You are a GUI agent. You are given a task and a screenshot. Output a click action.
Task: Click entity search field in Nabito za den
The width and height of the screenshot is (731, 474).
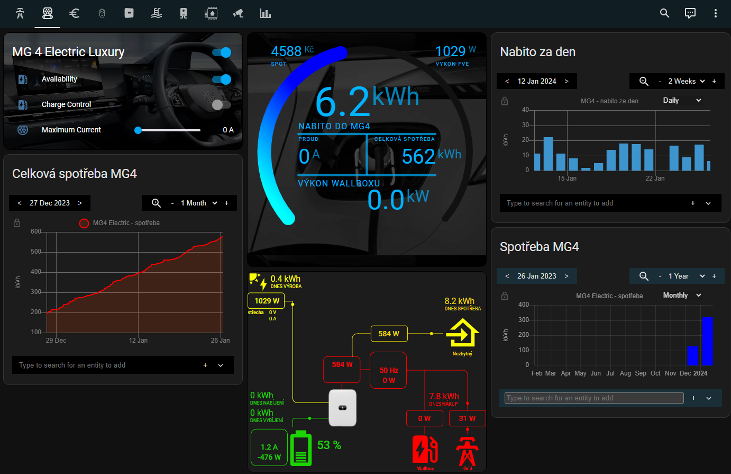tap(593, 203)
